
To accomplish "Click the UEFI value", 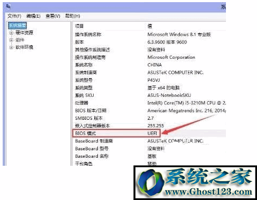I will click(152, 133).
